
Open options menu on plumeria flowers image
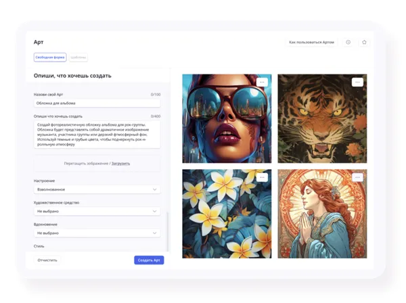click(262, 177)
